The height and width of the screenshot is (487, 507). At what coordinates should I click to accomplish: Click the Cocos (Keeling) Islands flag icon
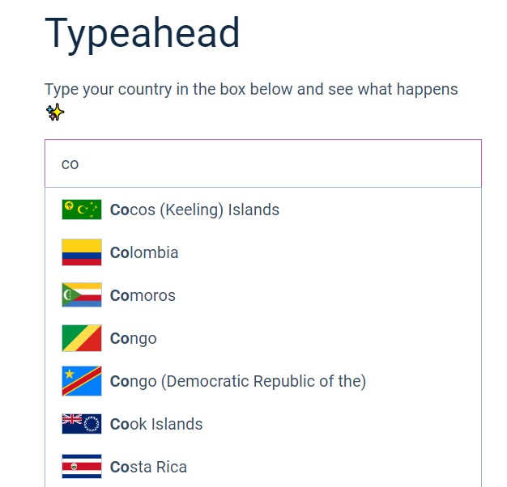[82, 210]
